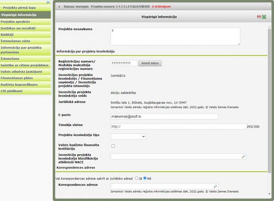Click the PDF export icon in header
The width and height of the screenshot is (274, 201).
pos(259,17)
